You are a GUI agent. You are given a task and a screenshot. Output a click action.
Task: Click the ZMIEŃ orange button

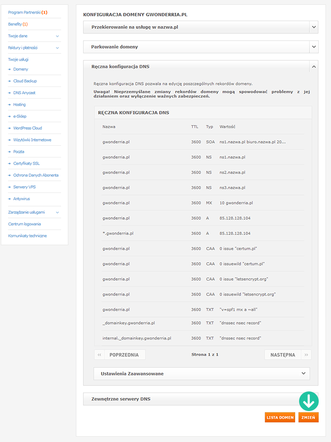tap(308, 417)
